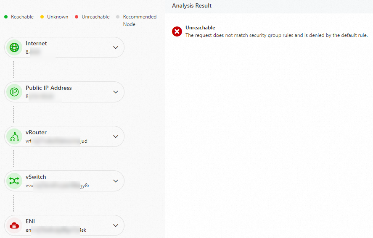The image size is (373, 238).
Task: Click the yellow Unknown legend dot
Action: pyautogui.click(x=42, y=17)
